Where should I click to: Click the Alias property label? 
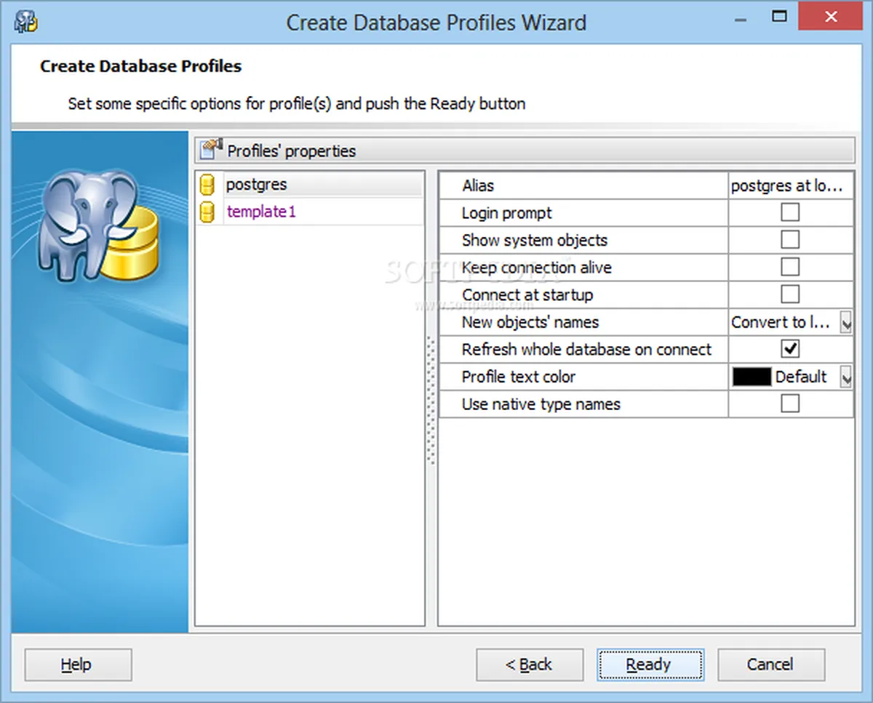coord(478,186)
